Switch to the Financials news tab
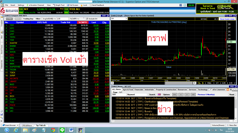This screenshot has height=133, width=238. pos(139,90)
